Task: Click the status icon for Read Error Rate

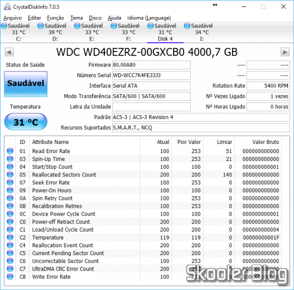Action: 10,151
